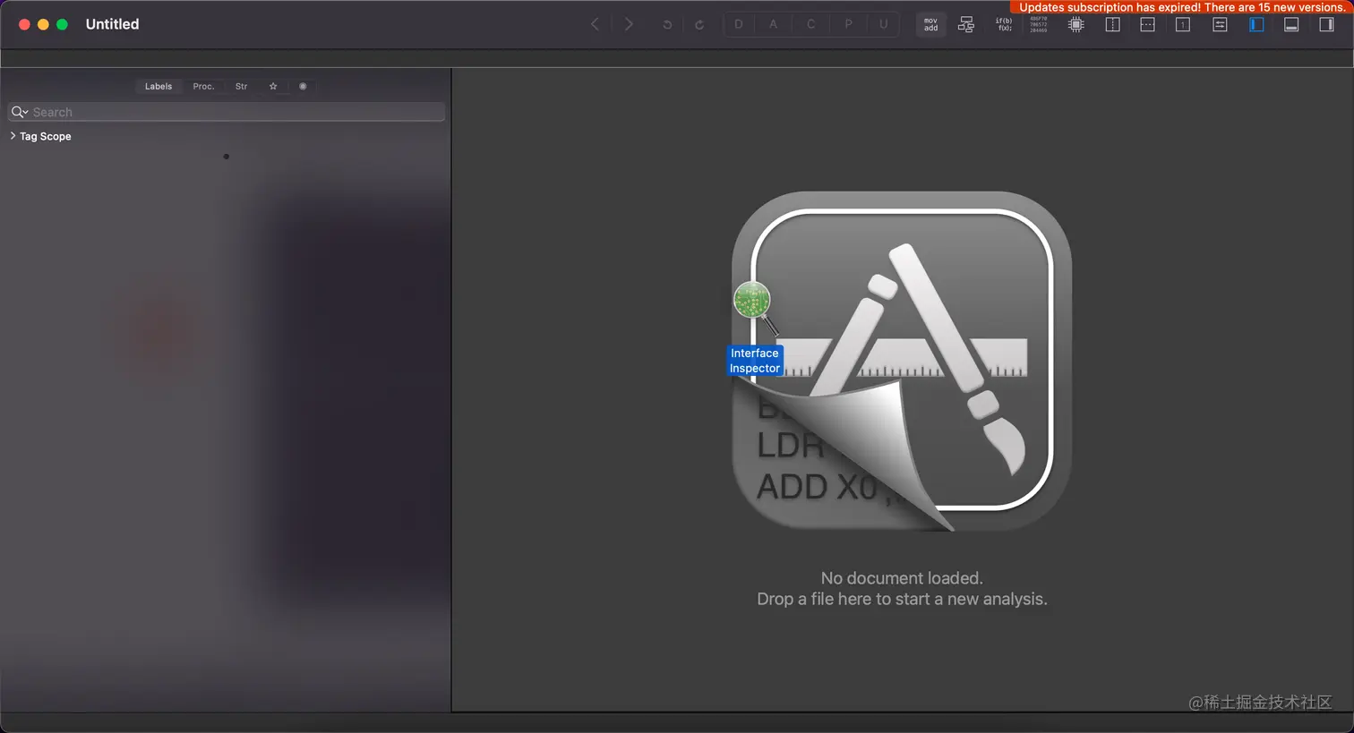
Task: Mark selection as data with D button
Action: [739, 24]
